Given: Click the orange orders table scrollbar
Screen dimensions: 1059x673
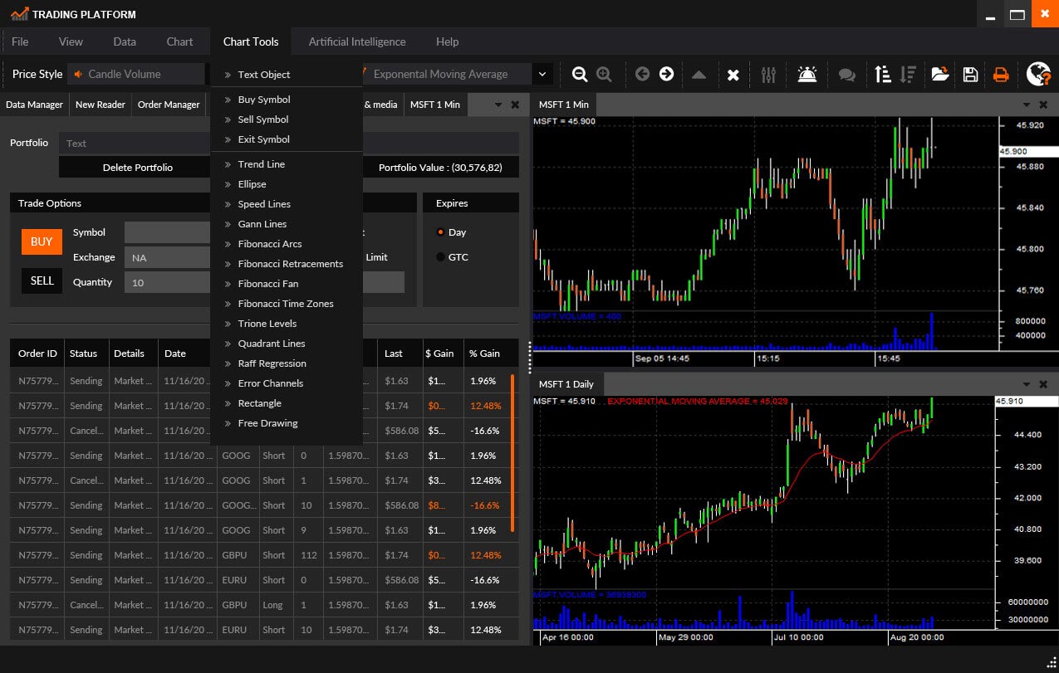Looking at the screenshot, I should pos(512,452).
